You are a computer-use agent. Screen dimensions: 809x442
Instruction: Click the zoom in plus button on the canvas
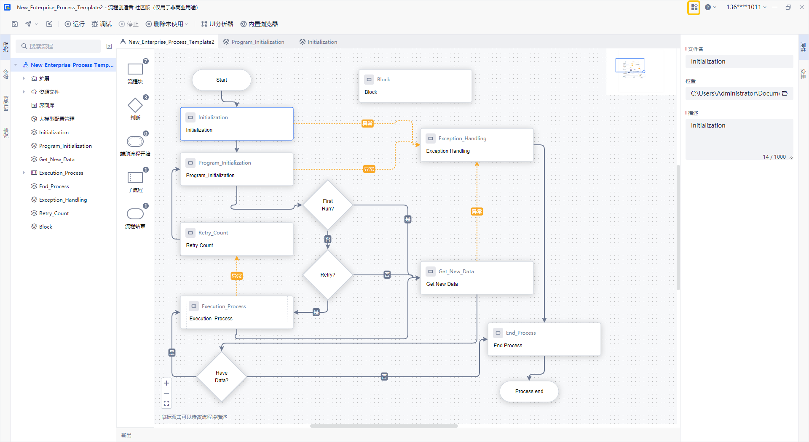pyautogui.click(x=166, y=383)
